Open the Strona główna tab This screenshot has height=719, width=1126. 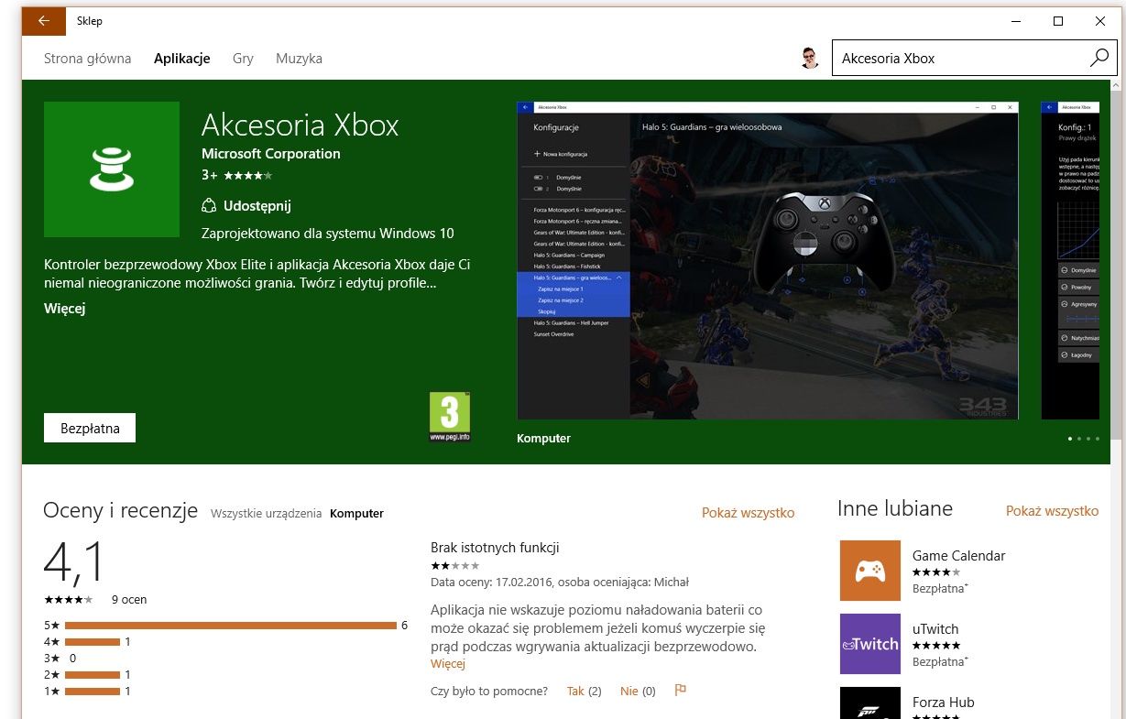88,58
